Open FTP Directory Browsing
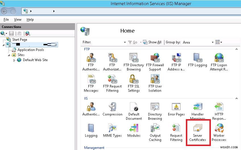The height and width of the screenshot is (150, 241). coord(134,62)
